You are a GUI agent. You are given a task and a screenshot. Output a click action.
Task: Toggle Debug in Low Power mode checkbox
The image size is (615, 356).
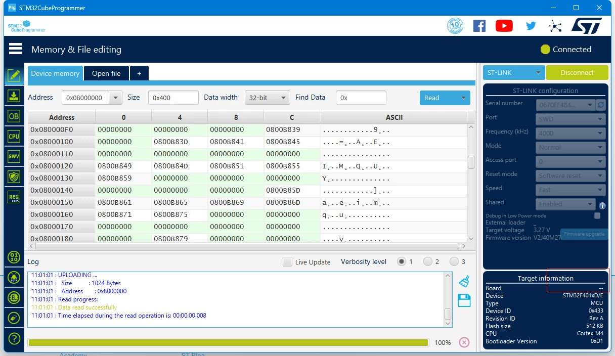(597, 215)
